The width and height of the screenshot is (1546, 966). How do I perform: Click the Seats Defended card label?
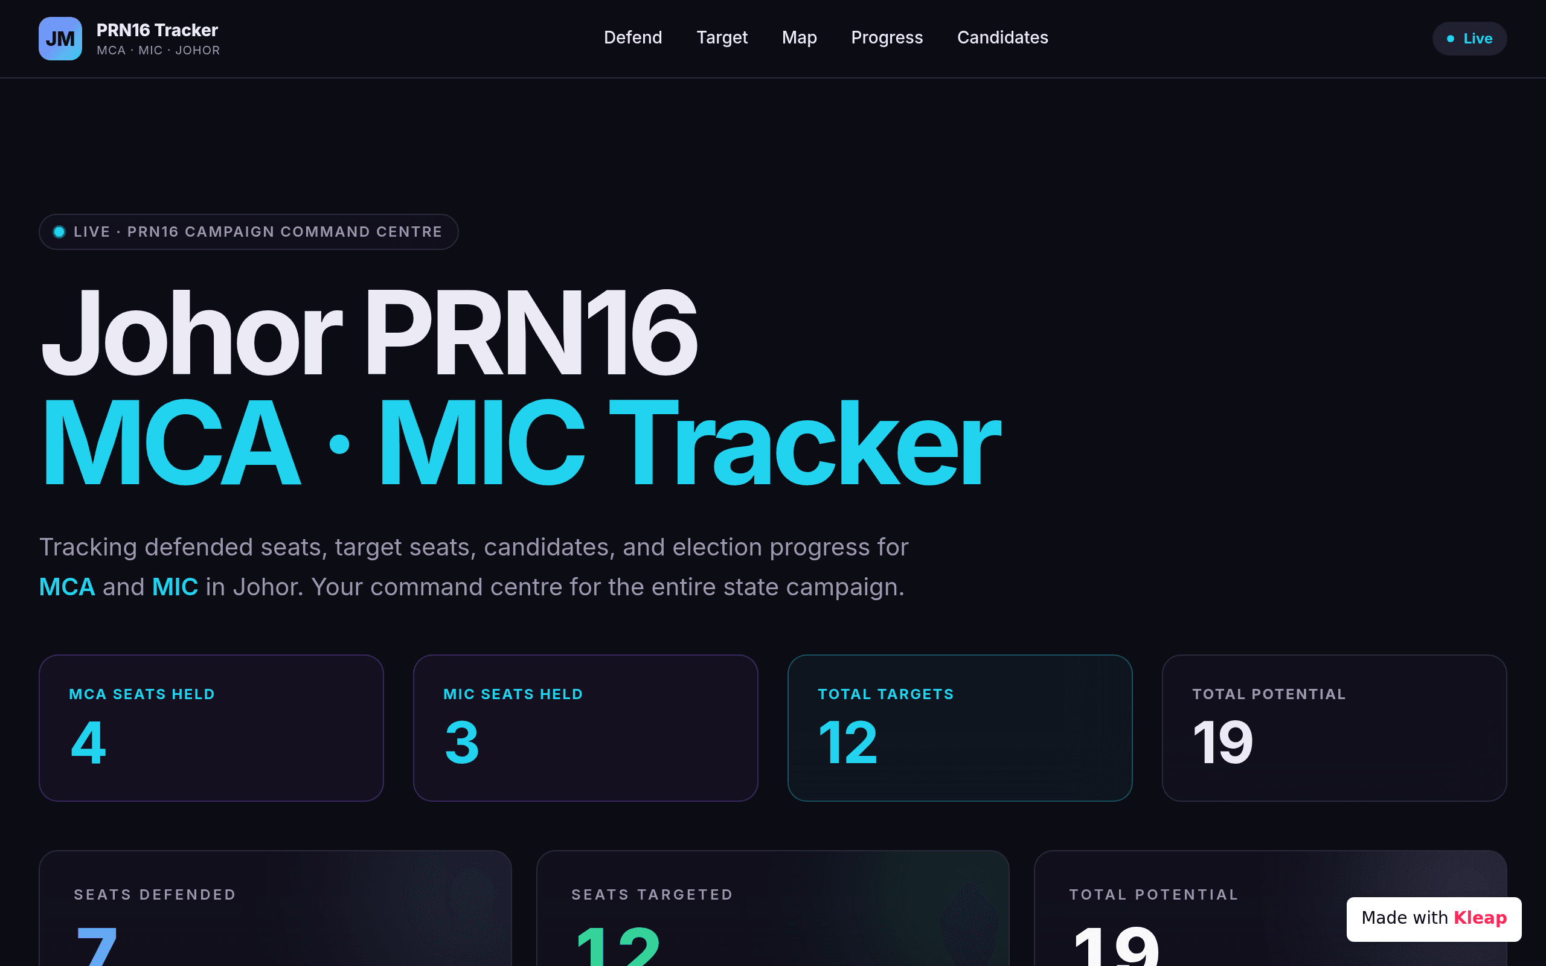point(155,894)
